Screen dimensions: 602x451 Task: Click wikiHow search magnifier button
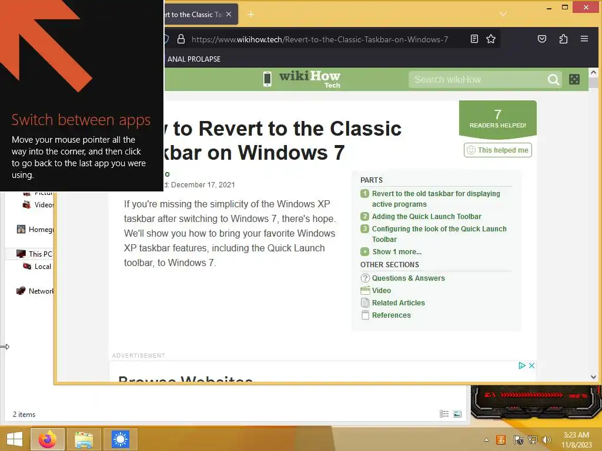[x=553, y=79]
